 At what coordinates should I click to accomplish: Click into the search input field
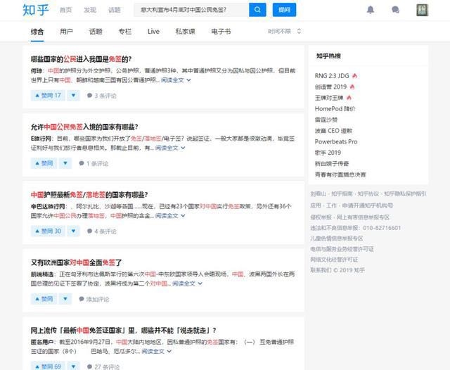pyautogui.click(x=190, y=10)
